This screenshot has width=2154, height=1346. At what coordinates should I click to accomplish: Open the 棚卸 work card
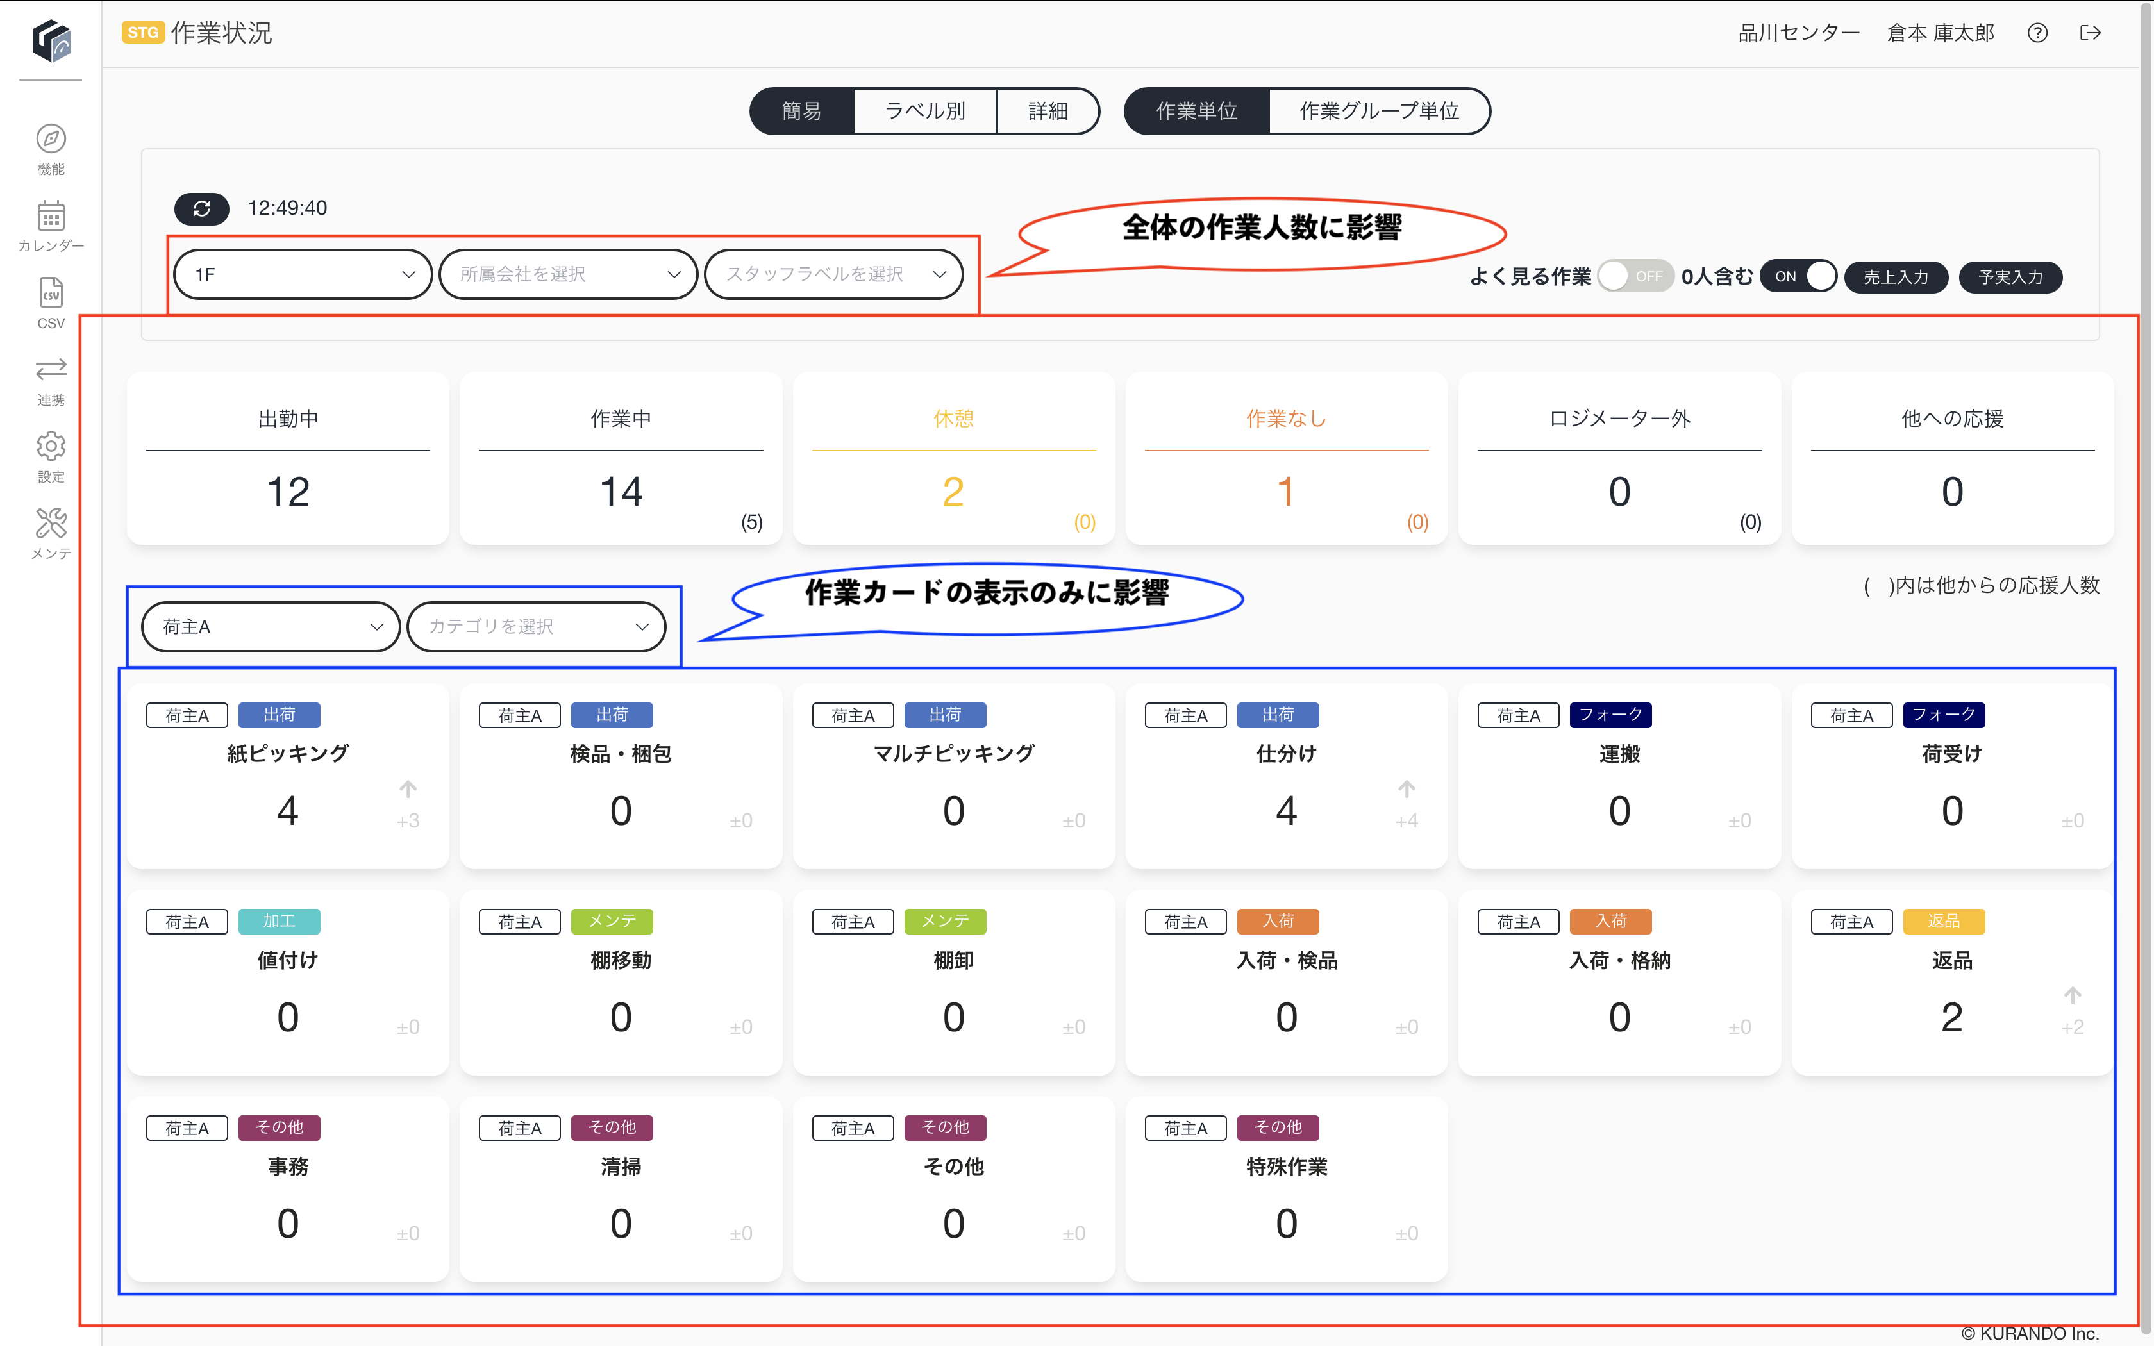953,983
